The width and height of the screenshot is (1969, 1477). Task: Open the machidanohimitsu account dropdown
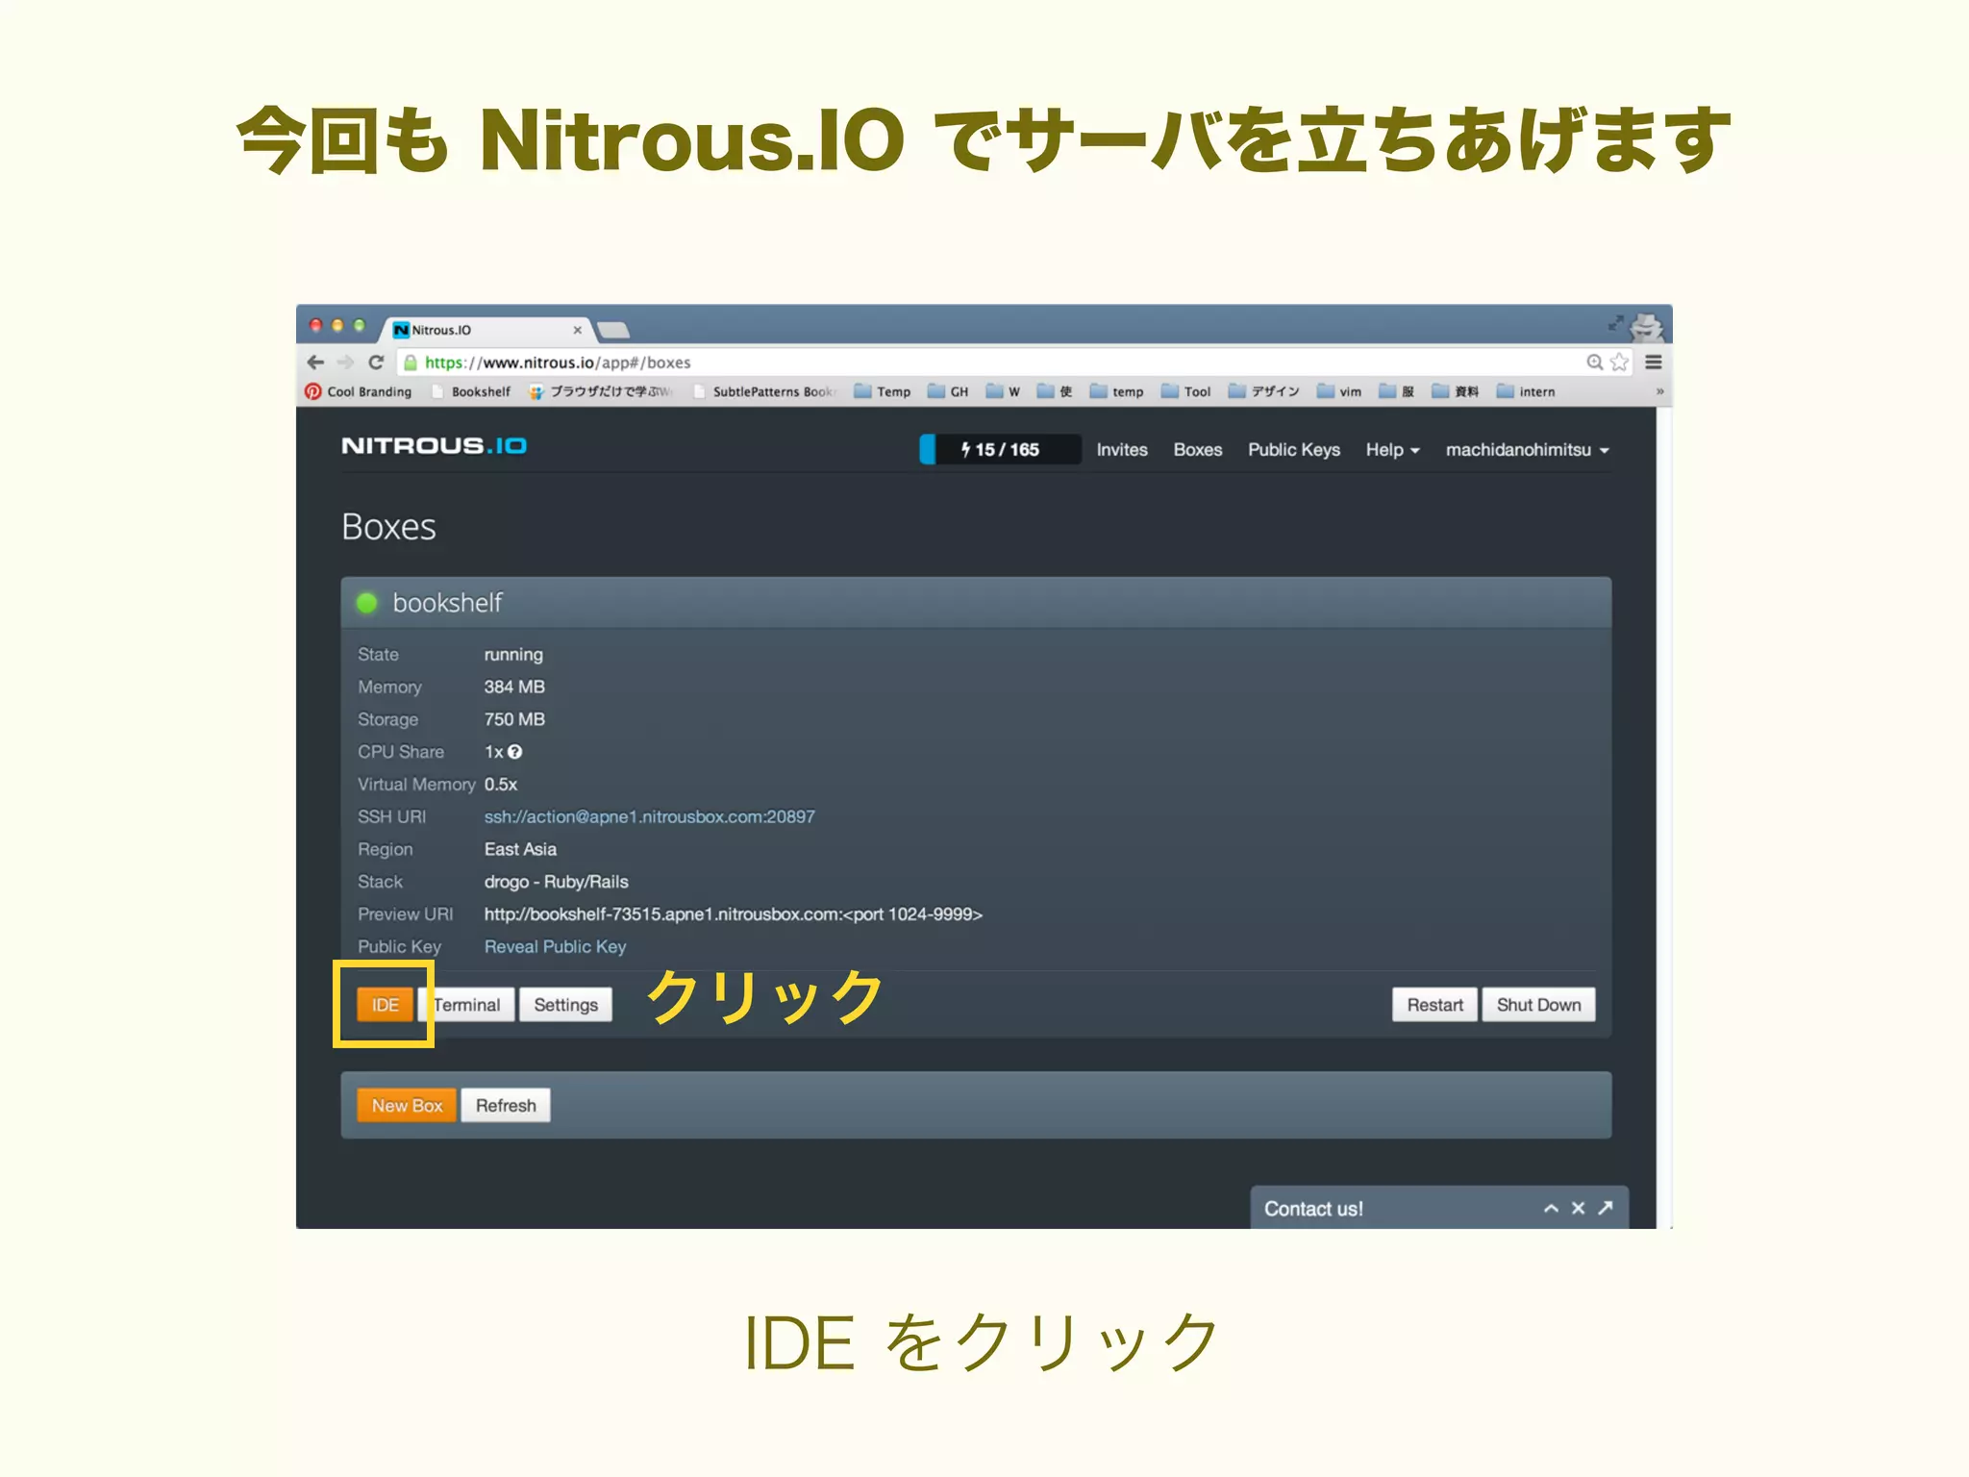click(x=1528, y=449)
